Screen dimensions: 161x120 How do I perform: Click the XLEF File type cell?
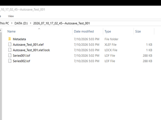pos(110,45)
